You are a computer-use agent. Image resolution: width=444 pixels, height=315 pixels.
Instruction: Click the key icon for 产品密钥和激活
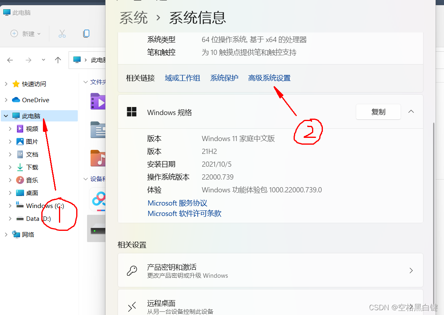(132, 271)
